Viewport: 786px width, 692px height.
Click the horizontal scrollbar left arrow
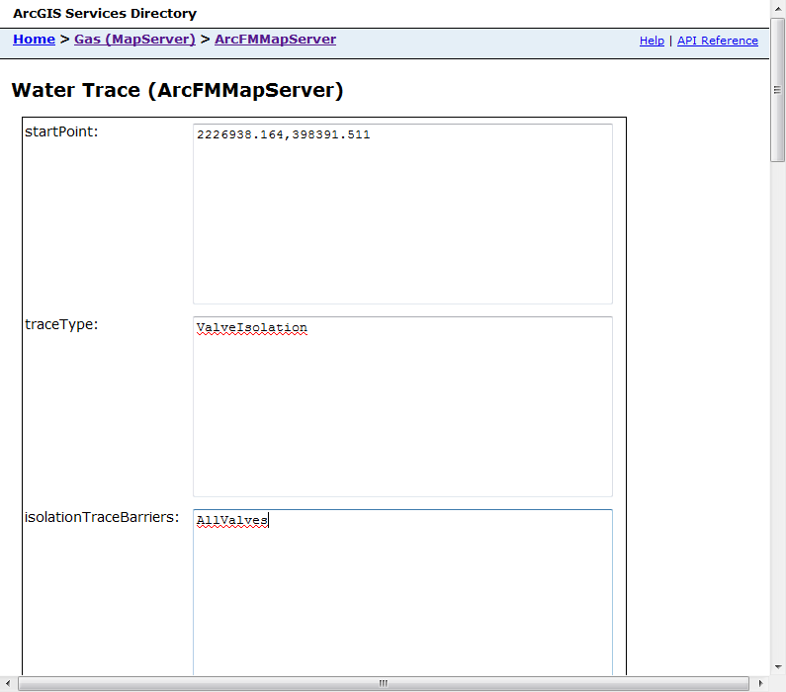pos(8,683)
